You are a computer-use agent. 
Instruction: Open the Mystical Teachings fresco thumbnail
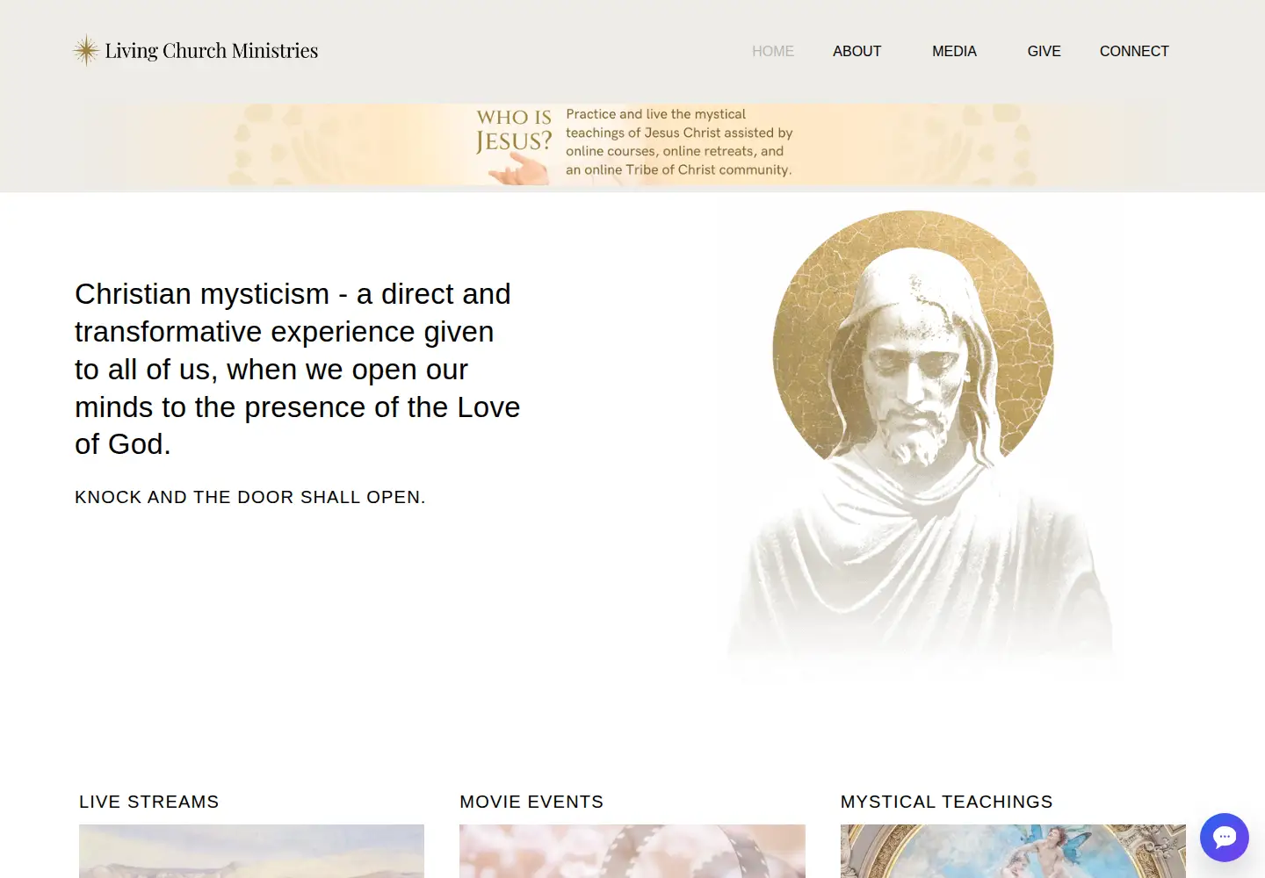pos(1013,851)
